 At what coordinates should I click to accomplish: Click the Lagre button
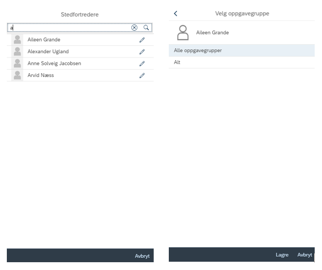tap(282, 255)
